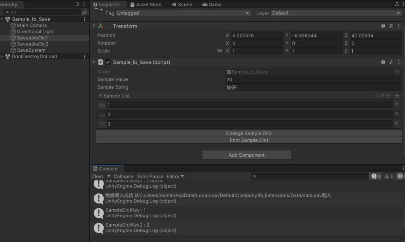This screenshot has width=405, height=242.
Task: Select the 'SampleDictKey : 1' log entry
Action: [x=247, y=213]
